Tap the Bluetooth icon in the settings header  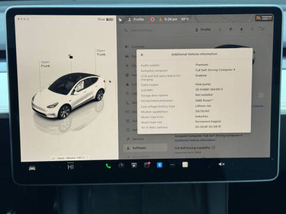tap(252, 29)
